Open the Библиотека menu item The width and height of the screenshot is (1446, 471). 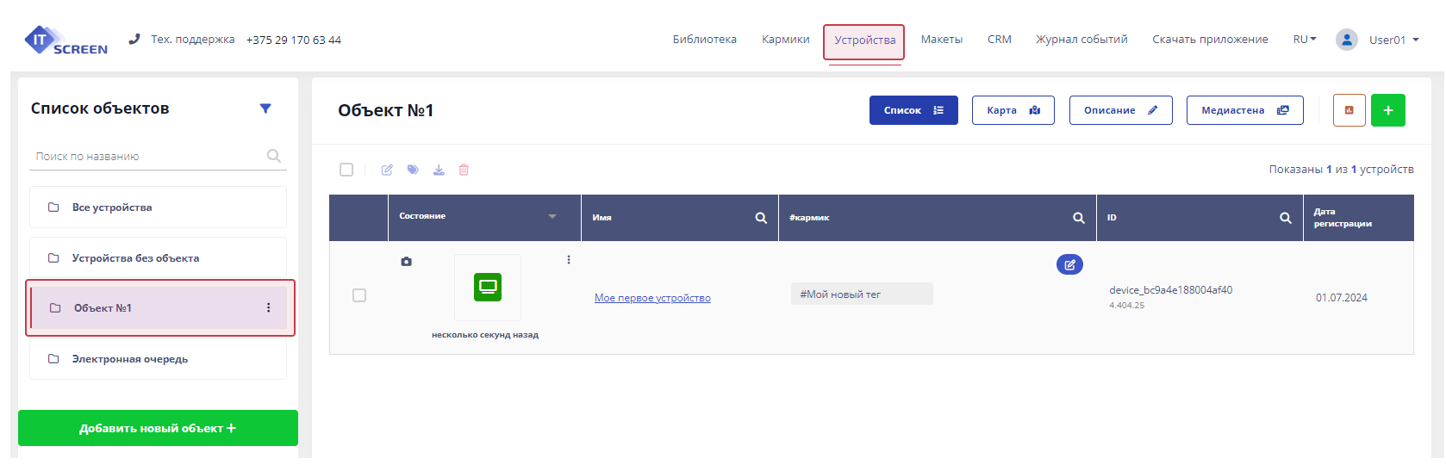click(x=704, y=40)
